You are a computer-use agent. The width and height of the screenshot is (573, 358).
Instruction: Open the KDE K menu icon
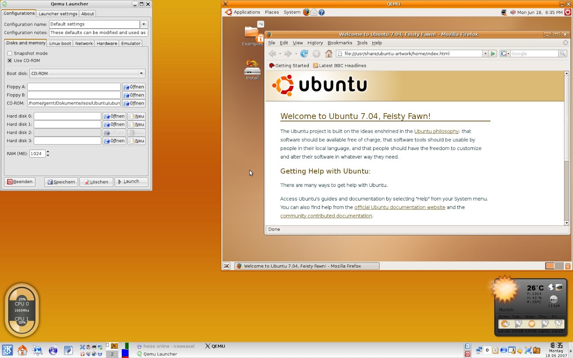(x=7, y=350)
